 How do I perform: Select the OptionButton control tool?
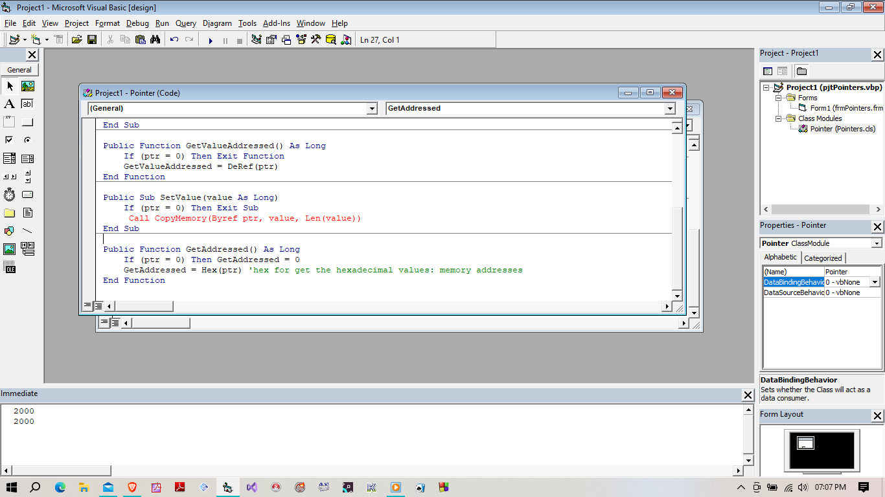pos(28,140)
